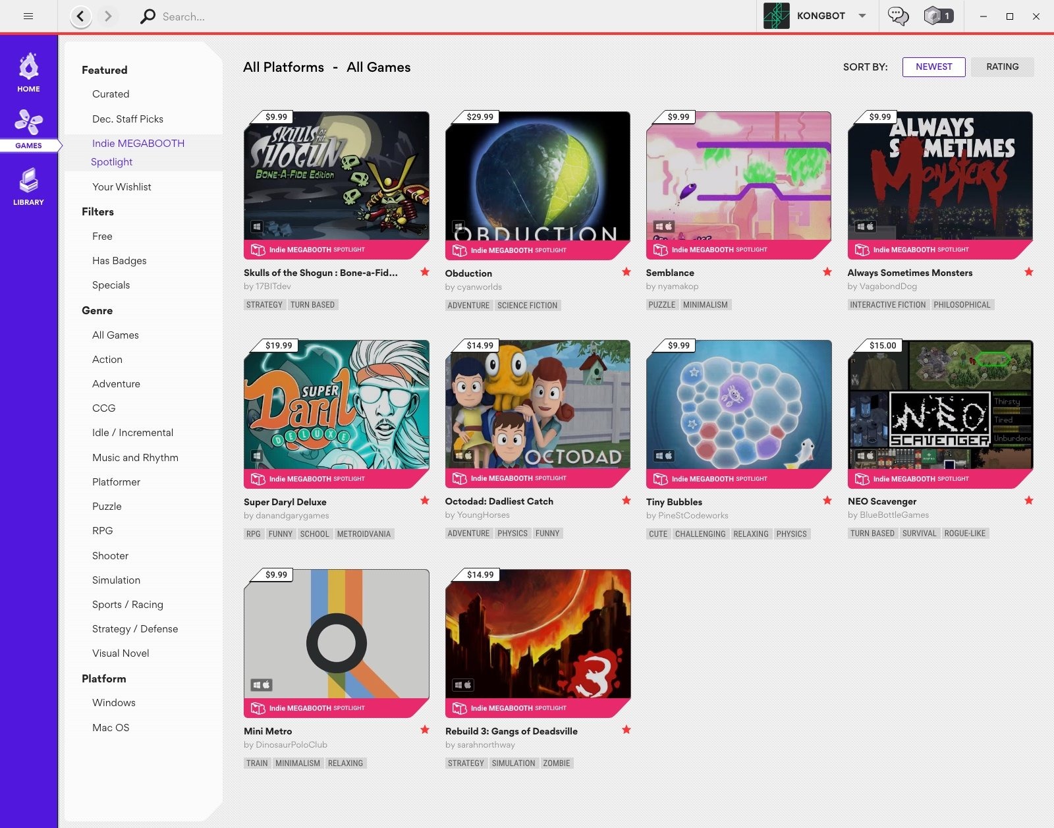Sort games by Newest
The width and height of the screenshot is (1054, 828).
[933, 67]
